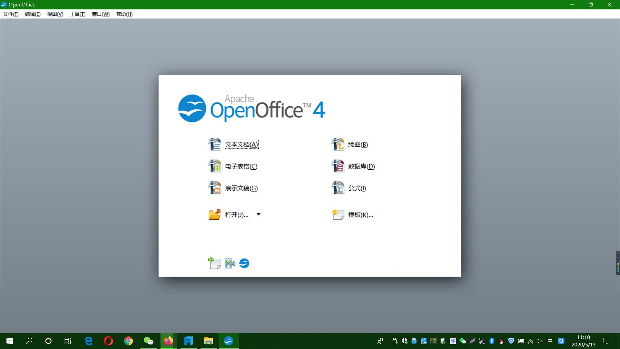Open the 文件(F) menu

tap(11, 14)
